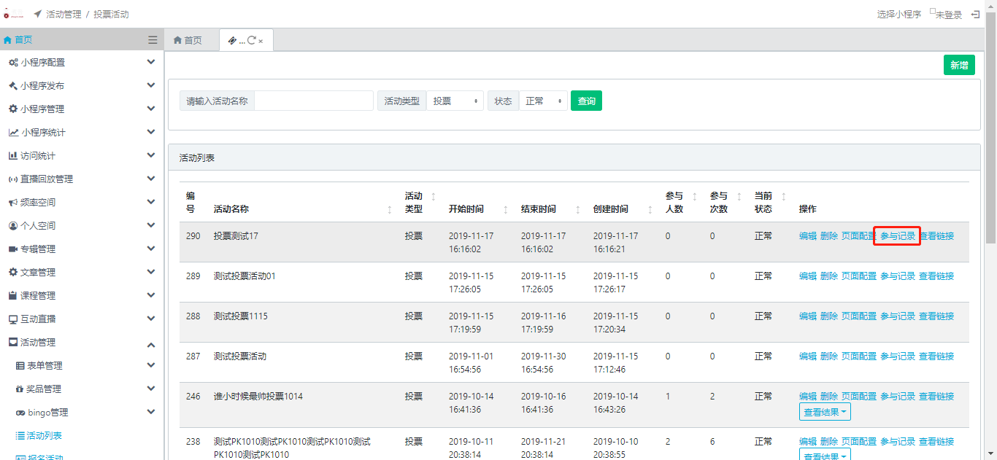Open 参与记录 for 投票测试17

897,236
